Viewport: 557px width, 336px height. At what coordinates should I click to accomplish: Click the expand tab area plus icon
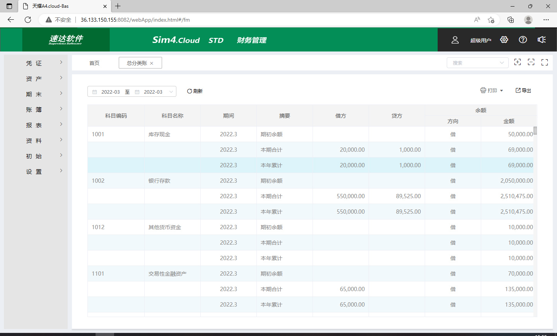point(517,62)
